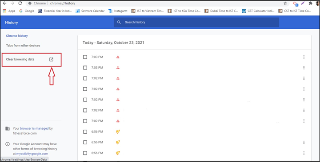Screen dimensions: 320x162
Task: Open the Extensions puzzle piece menu
Action: click(310, 3)
